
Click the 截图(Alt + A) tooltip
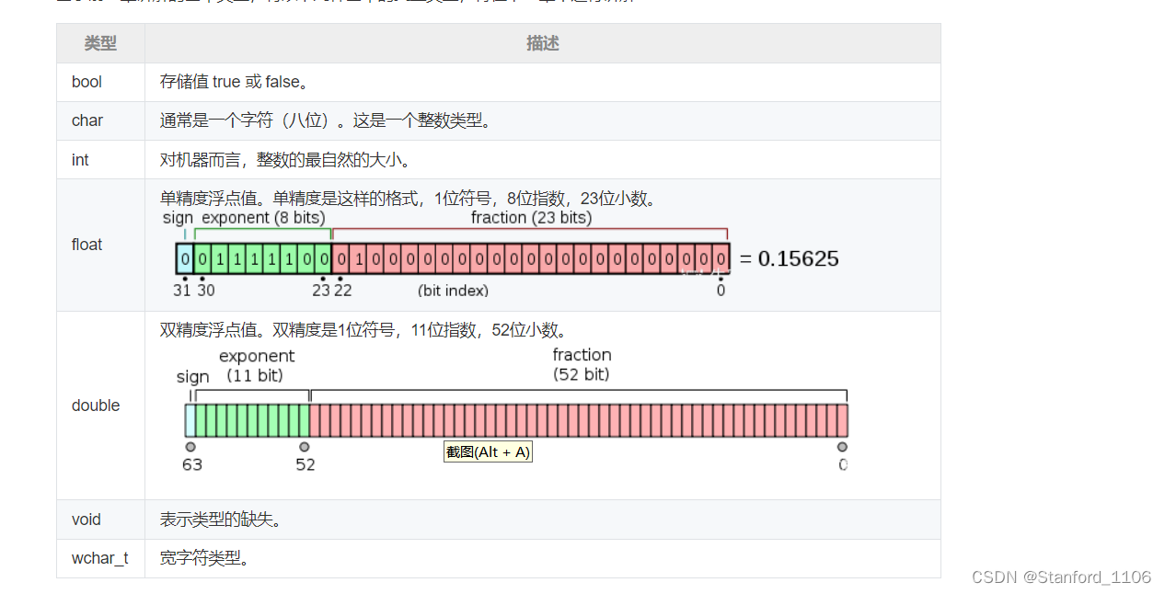488,451
